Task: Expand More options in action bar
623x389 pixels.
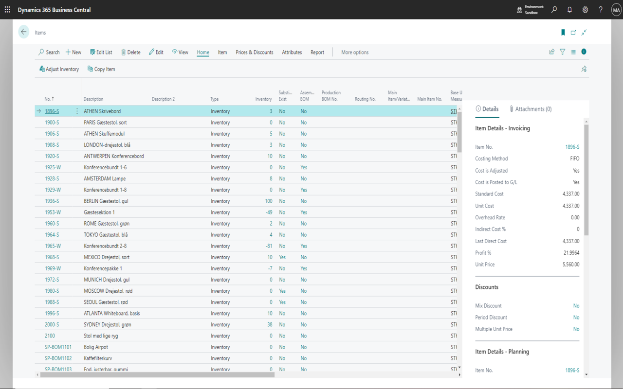Action: point(355,53)
